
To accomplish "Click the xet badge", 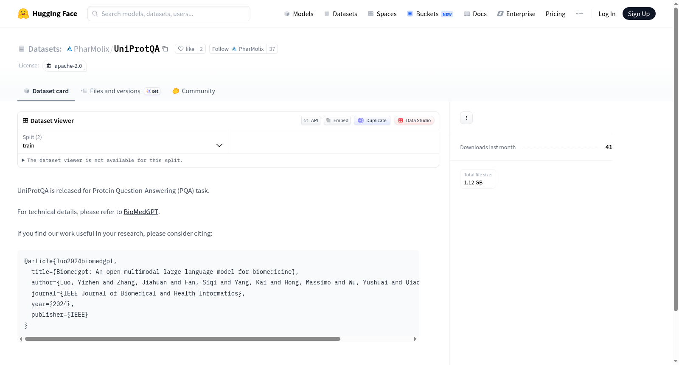I will pyautogui.click(x=152, y=91).
